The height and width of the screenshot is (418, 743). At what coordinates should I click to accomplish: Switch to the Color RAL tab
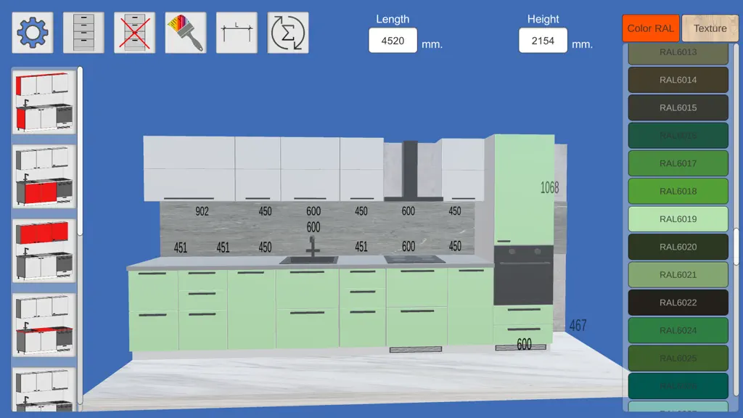[651, 28]
